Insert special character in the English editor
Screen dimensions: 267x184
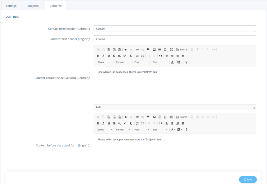tap(165, 117)
